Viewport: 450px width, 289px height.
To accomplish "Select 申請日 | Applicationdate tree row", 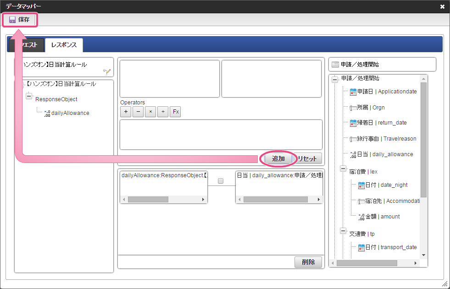I will point(387,92).
